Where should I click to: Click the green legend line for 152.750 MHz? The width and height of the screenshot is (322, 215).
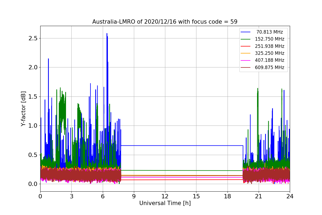pos(246,39)
